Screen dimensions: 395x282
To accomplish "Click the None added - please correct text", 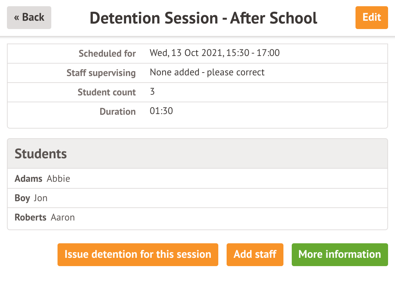I will coord(207,73).
